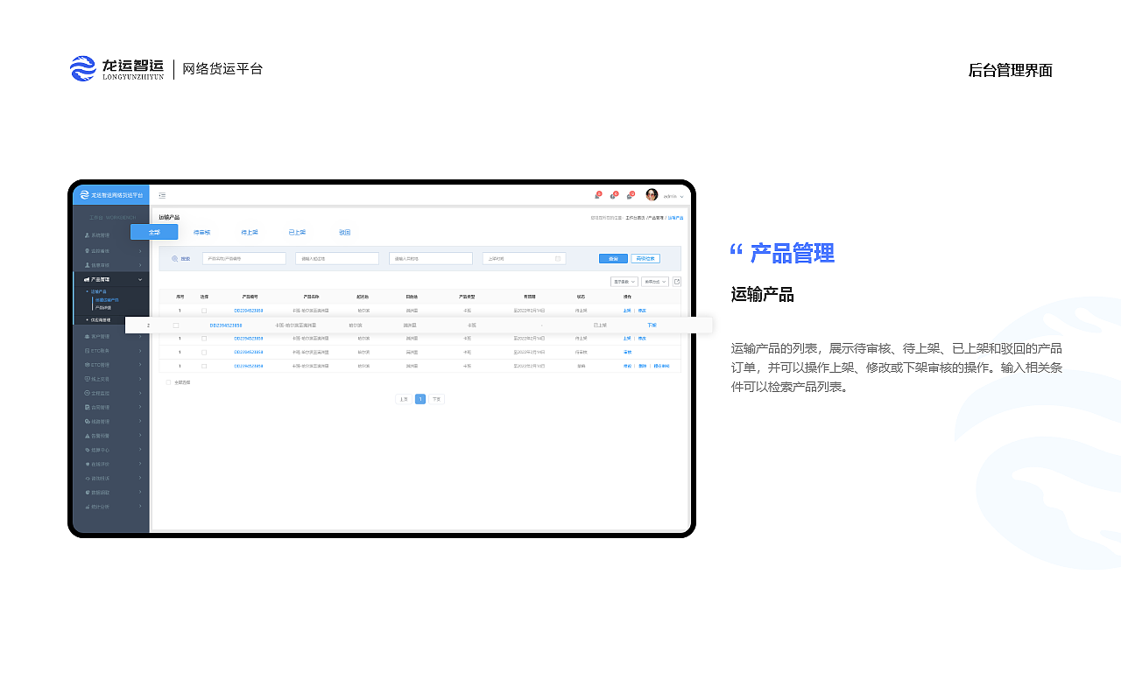The image size is (1121, 700).
Task: Open notifications via the bell icon
Action: 596,194
